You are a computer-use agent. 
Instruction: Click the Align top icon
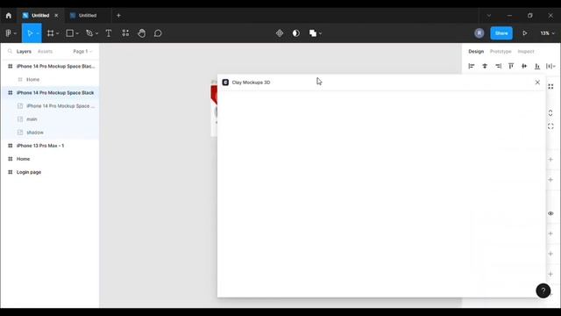[x=511, y=66]
